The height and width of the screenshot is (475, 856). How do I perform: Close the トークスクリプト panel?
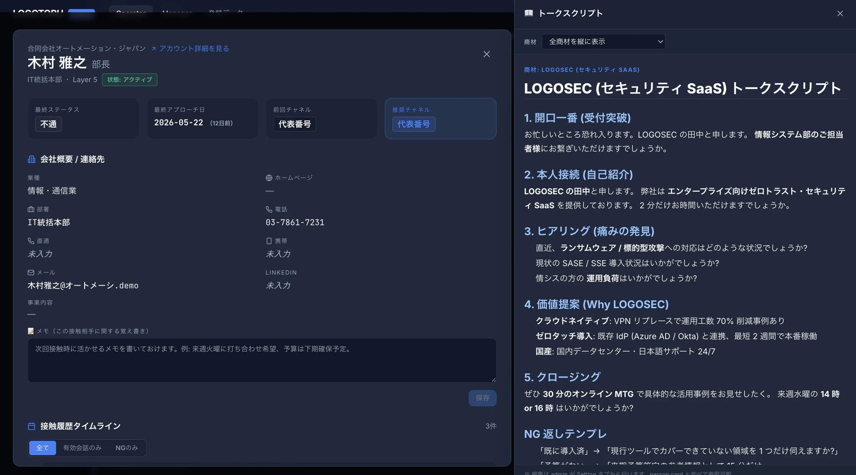click(x=840, y=14)
